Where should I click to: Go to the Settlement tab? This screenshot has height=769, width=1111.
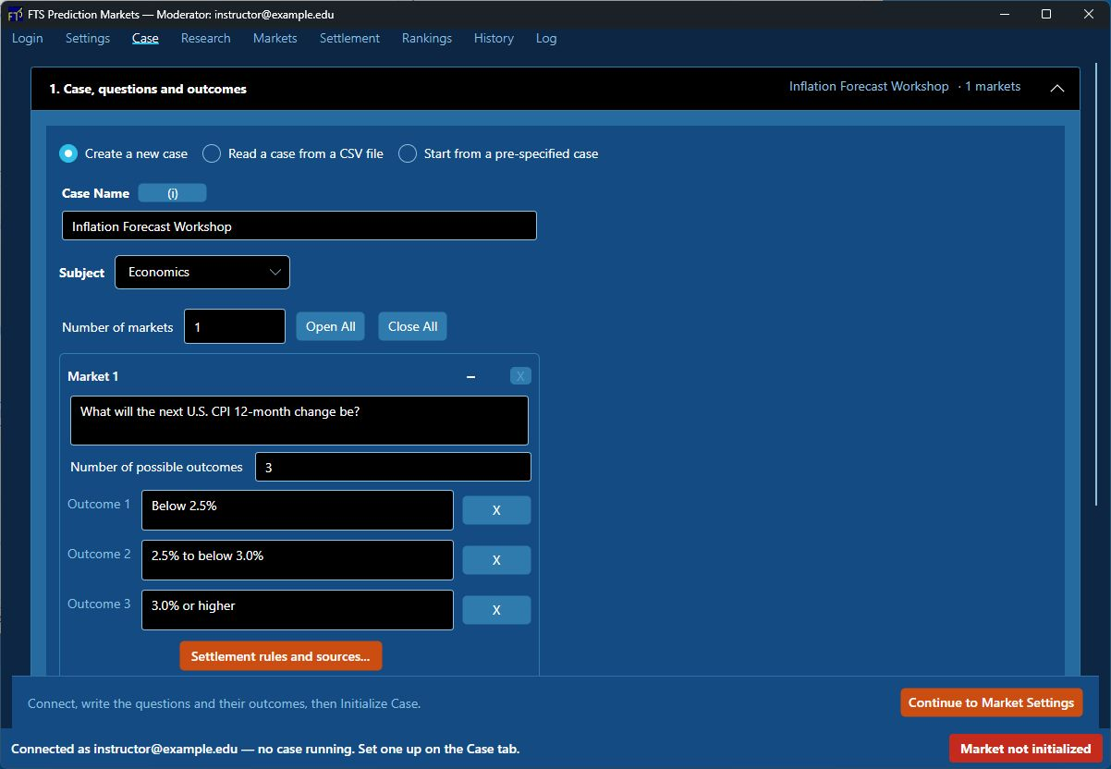coord(349,38)
